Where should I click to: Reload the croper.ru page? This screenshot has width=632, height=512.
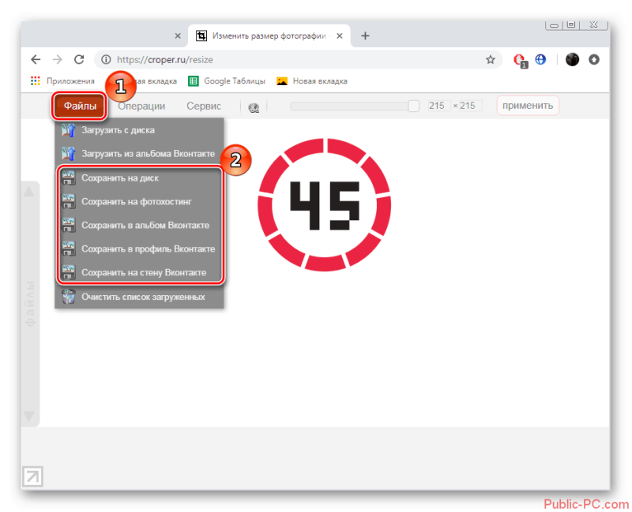click(x=79, y=60)
